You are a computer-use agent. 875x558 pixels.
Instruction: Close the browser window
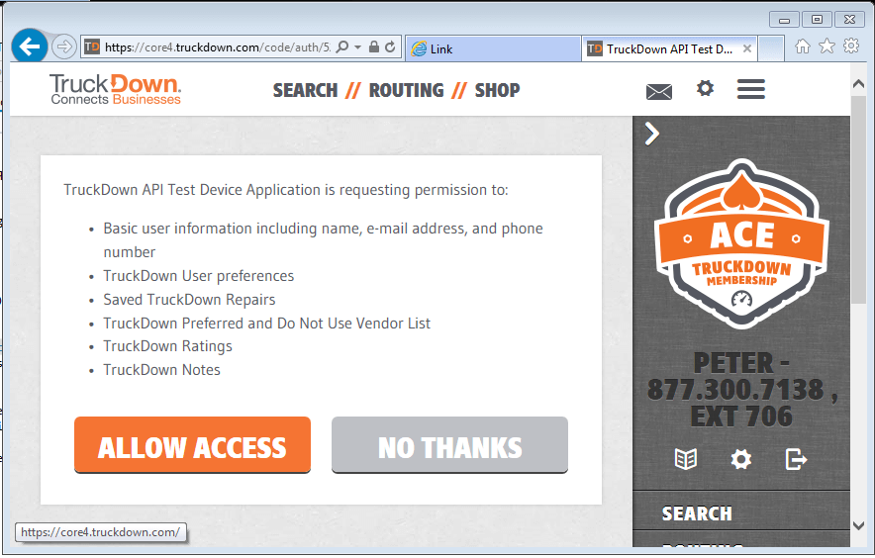[849, 20]
